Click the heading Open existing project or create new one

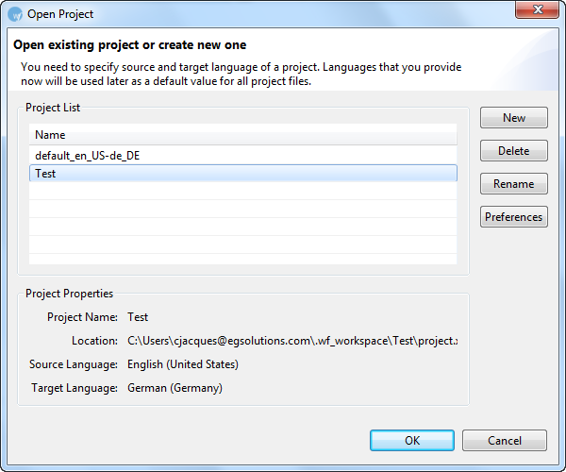129,44
